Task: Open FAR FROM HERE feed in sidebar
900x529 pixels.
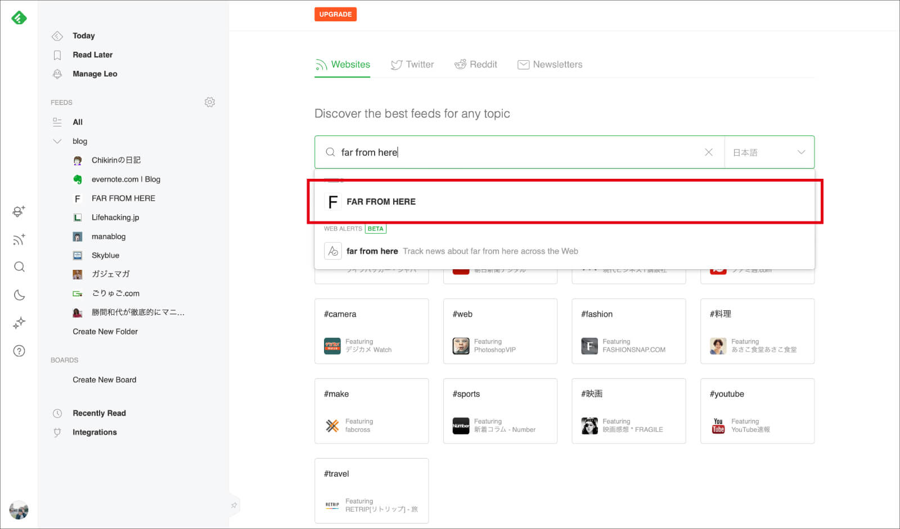Action: click(x=124, y=198)
